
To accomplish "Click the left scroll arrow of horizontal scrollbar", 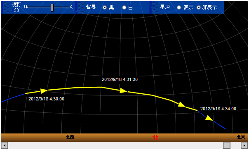I will pyautogui.click(x=5, y=145).
